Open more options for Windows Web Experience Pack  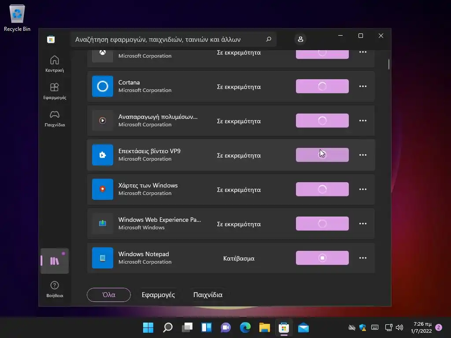click(x=363, y=223)
